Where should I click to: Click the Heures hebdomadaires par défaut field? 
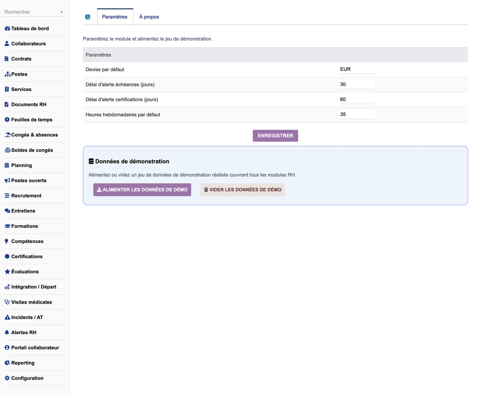(357, 114)
